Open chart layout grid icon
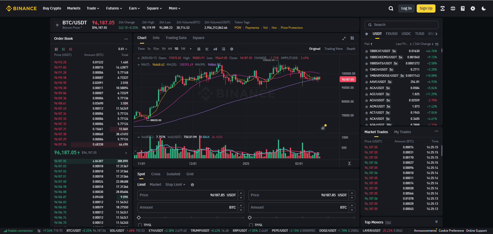 coord(352,38)
